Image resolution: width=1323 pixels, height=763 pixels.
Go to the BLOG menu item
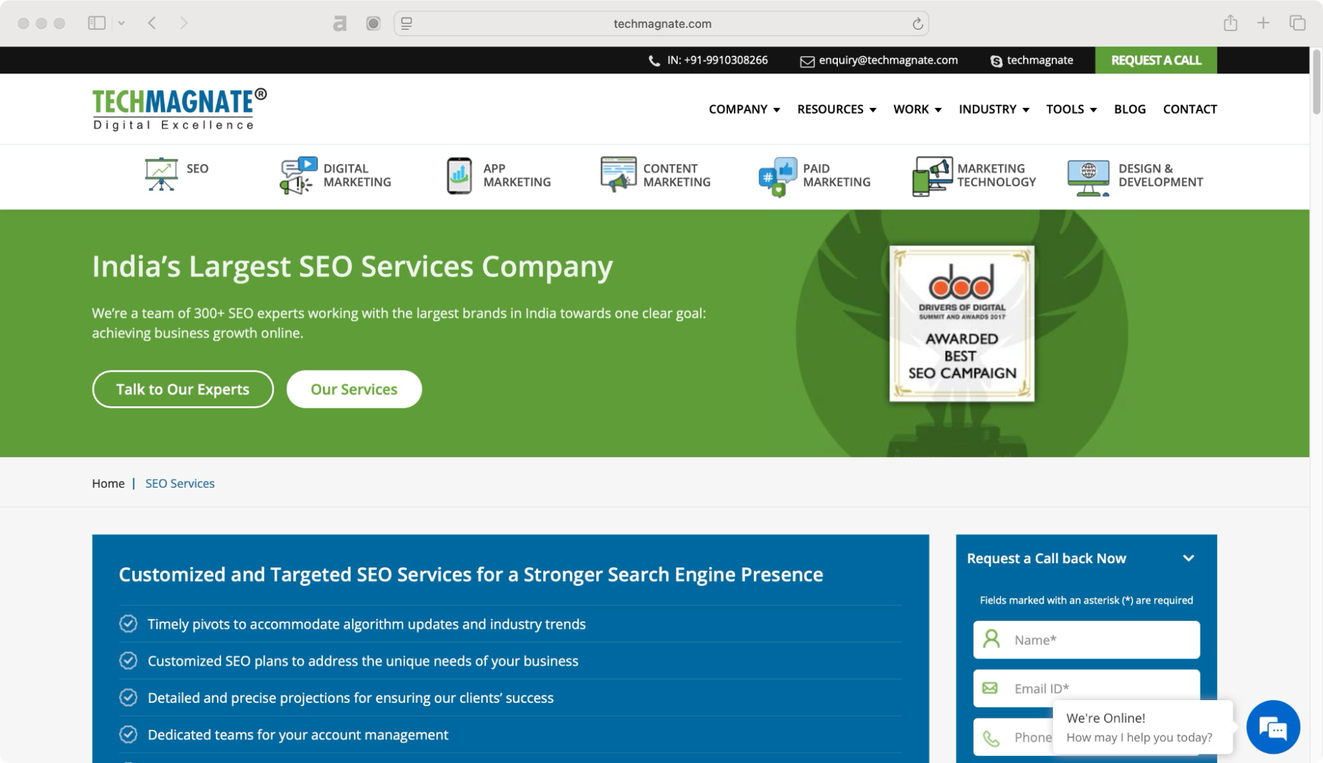pyautogui.click(x=1129, y=109)
